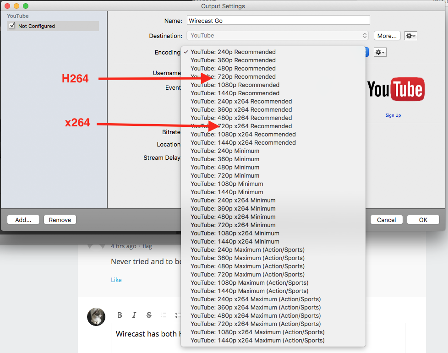Click the forum reply text area
The image size is (448, 353).
258,338
